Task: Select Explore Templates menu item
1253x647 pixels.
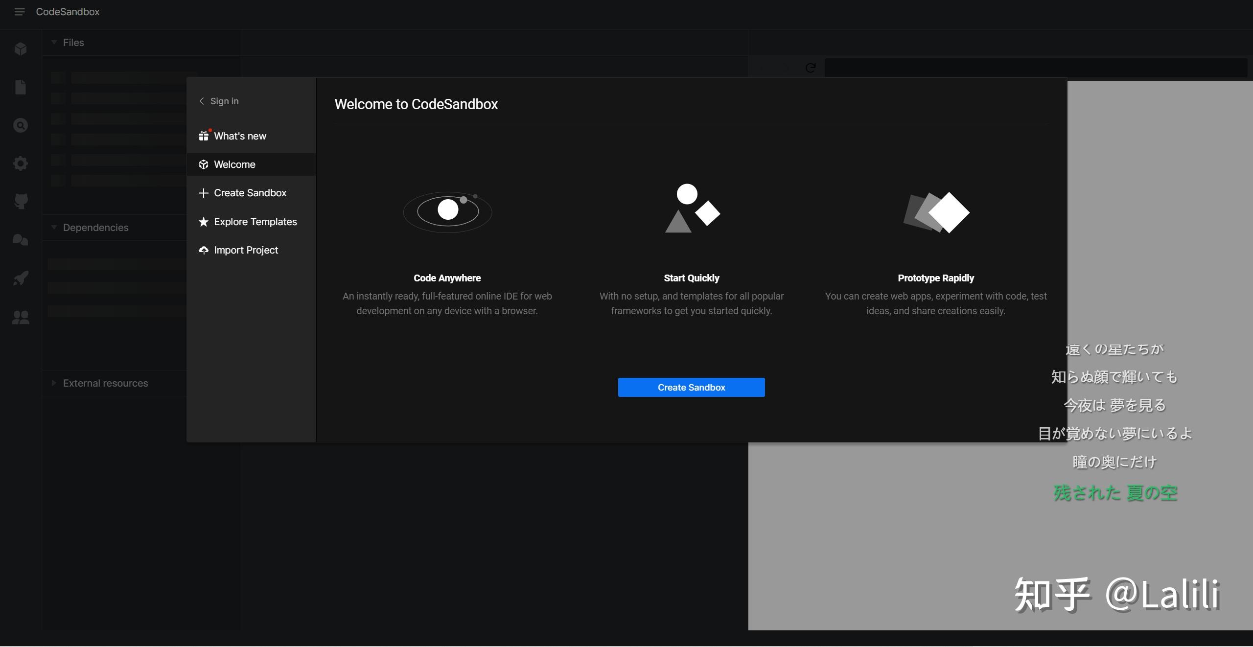Action: 255,222
